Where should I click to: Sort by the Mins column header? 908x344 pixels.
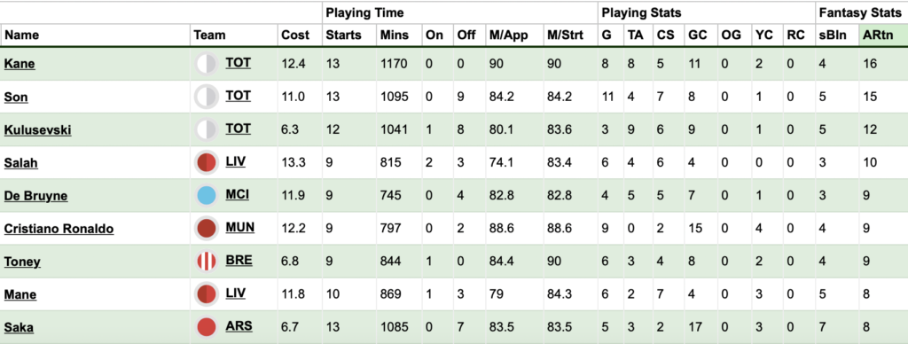point(394,35)
